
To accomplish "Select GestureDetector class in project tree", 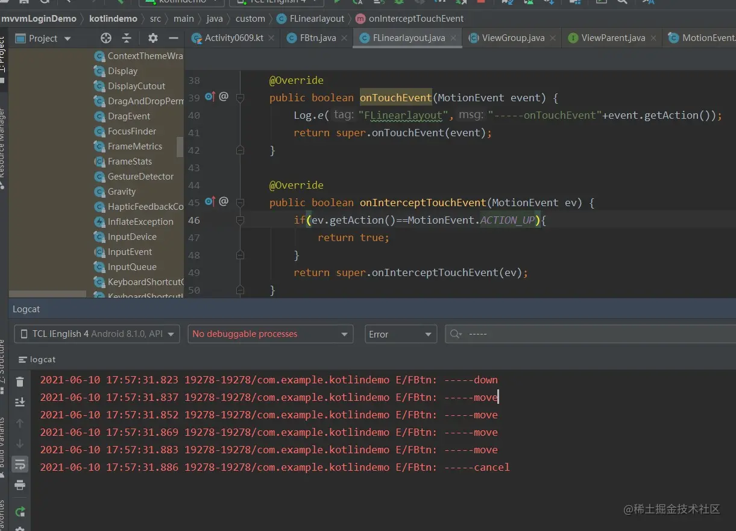I will (x=140, y=177).
